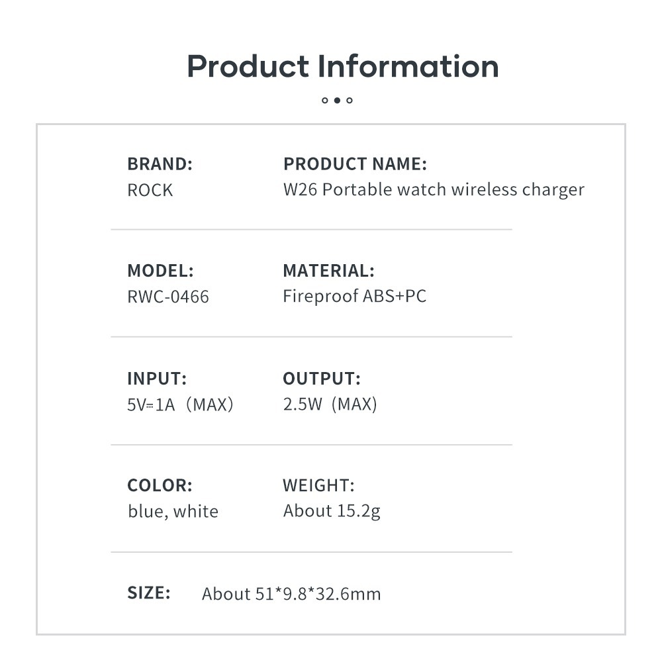
Task: Click the PRODUCT NAME: label
Action: click(355, 164)
